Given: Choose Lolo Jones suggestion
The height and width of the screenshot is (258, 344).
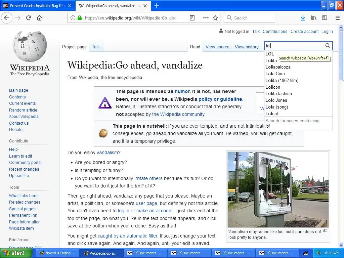Looking at the screenshot, I should coord(298,100).
